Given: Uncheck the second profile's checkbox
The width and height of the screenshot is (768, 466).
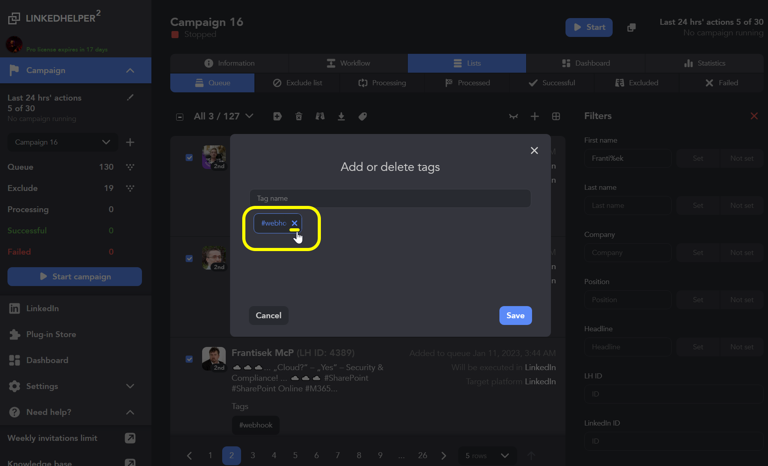Looking at the screenshot, I should click(189, 259).
